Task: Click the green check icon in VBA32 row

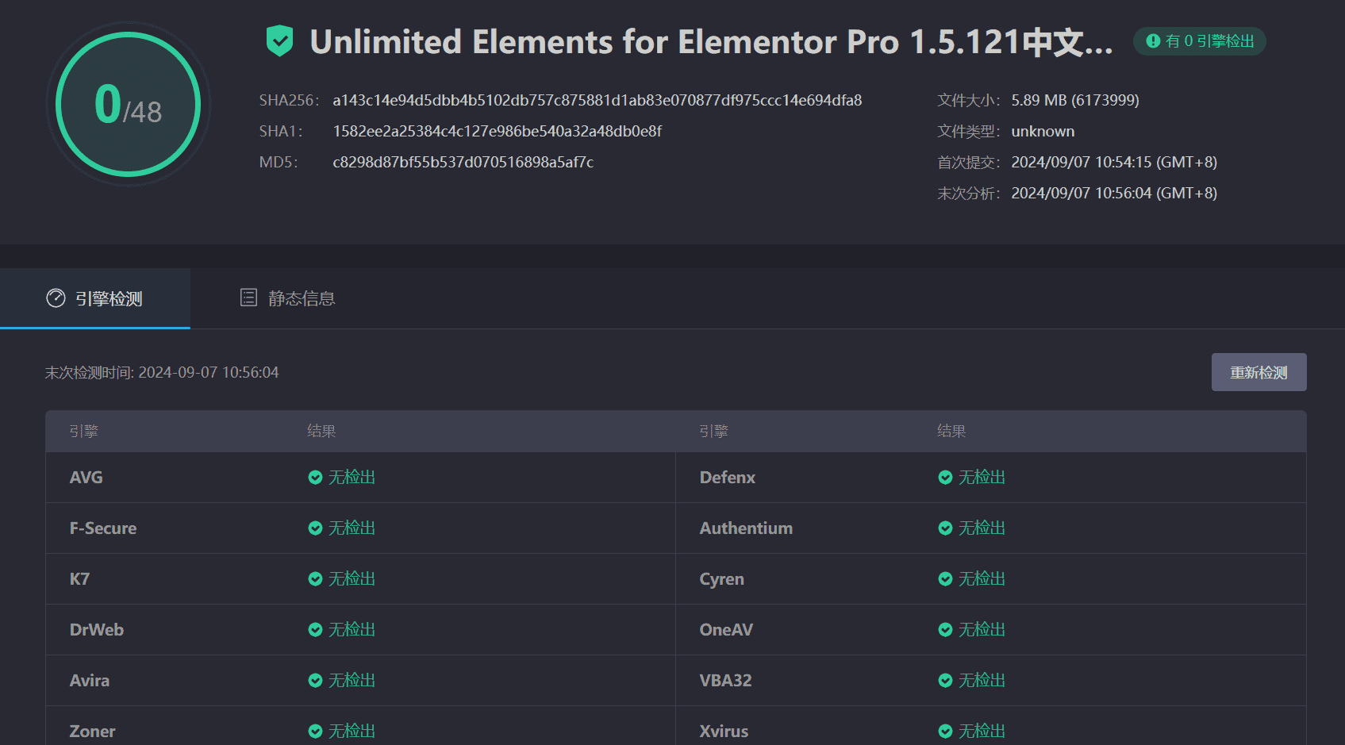Action: pyautogui.click(x=945, y=681)
